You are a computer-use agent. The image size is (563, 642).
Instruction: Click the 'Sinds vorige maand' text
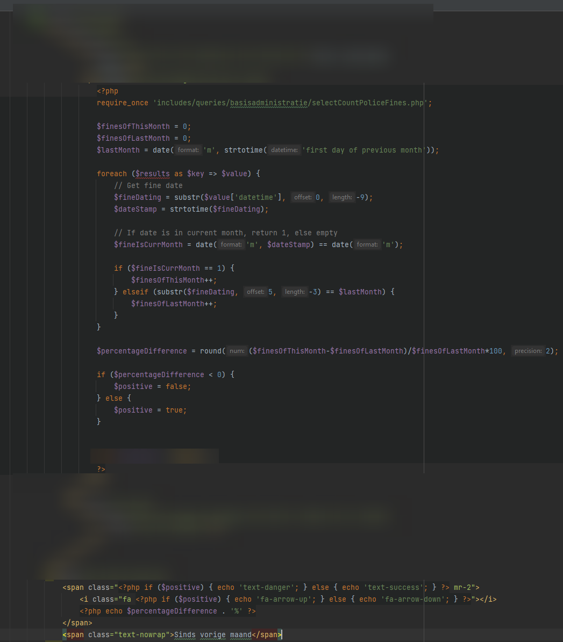[212, 634]
